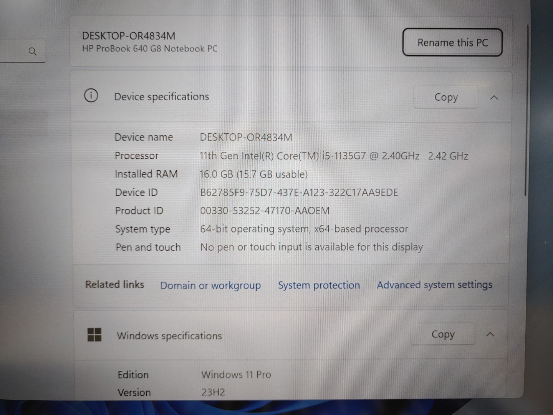Collapse the Device specifications section chevron
553x415 pixels.
point(494,98)
